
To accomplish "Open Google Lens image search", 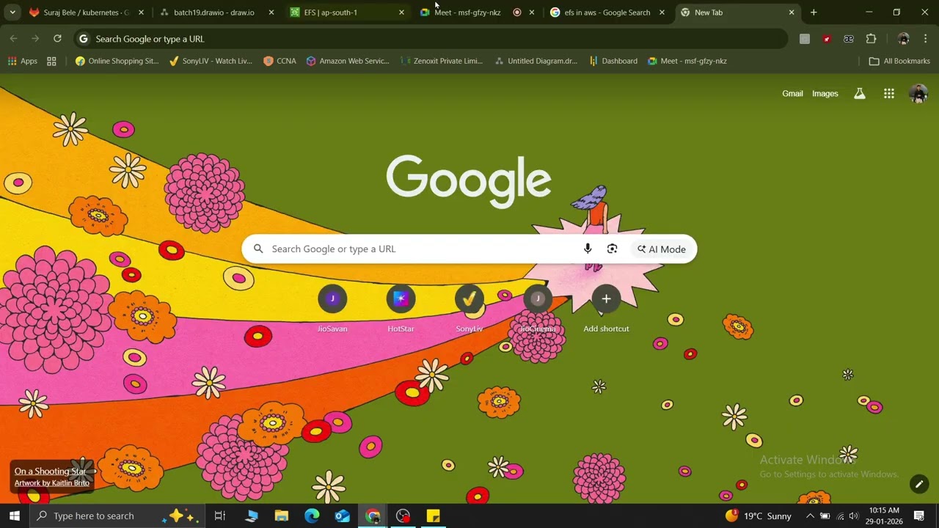I will pos(612,249).
